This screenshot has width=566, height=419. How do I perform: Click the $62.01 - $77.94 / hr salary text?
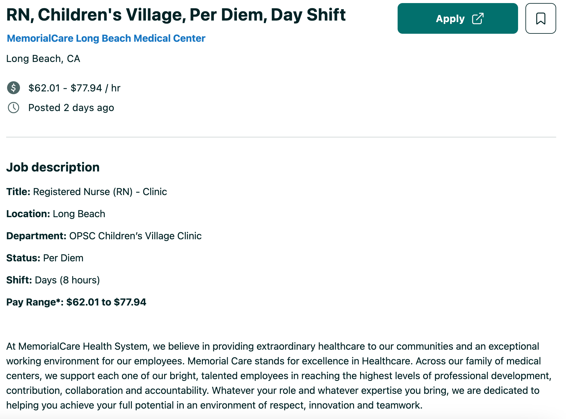74,88
